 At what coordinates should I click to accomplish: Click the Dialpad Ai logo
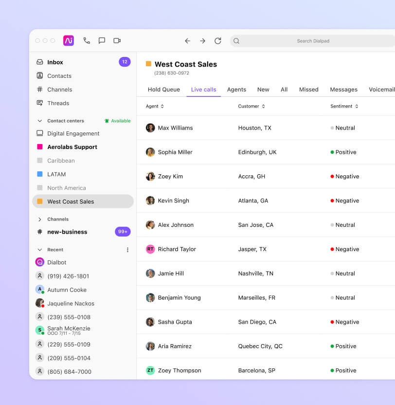click(68, 40)
